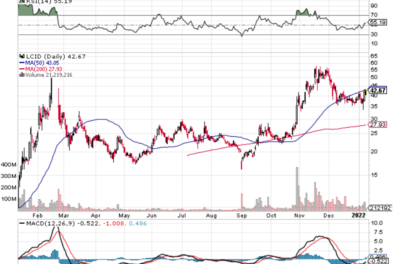Click the 'Jun' month label on time axis
This screenshot has width=393, height=264.
pos(152,215)
